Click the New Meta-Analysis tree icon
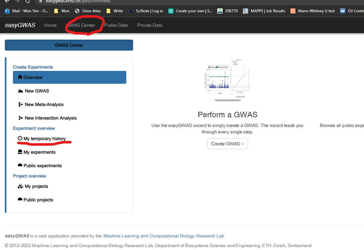 [21, 105]
